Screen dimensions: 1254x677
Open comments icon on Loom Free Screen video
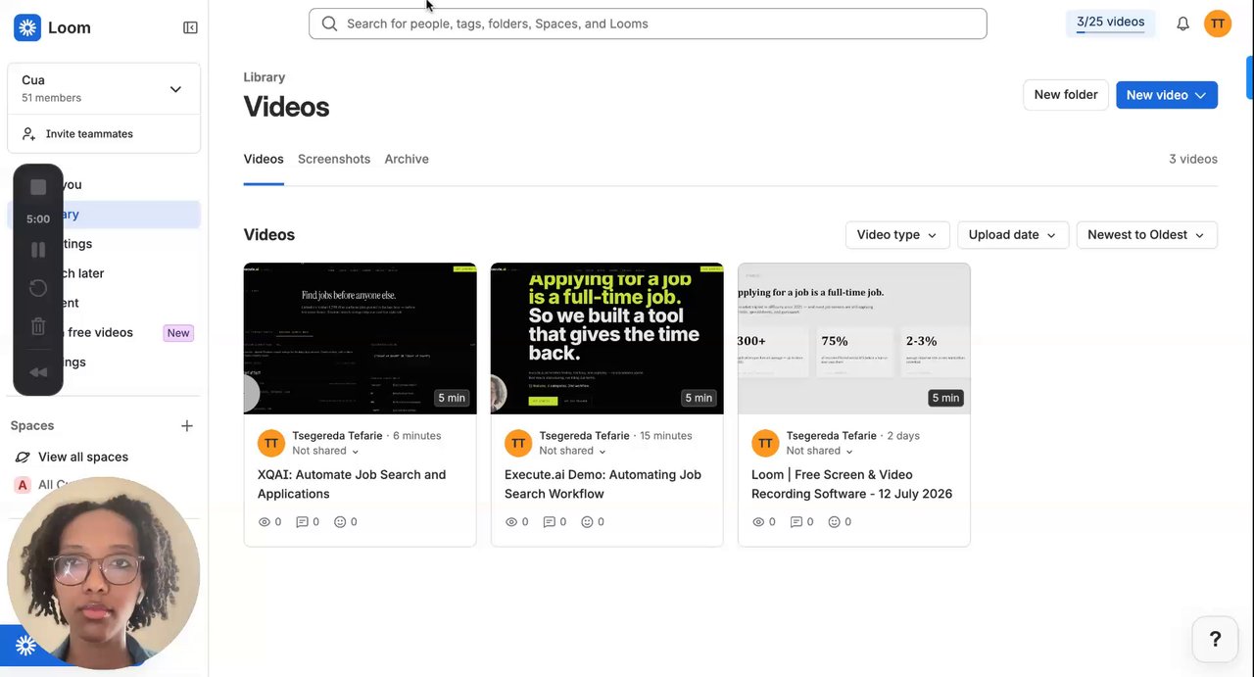(x=796, y=522)
